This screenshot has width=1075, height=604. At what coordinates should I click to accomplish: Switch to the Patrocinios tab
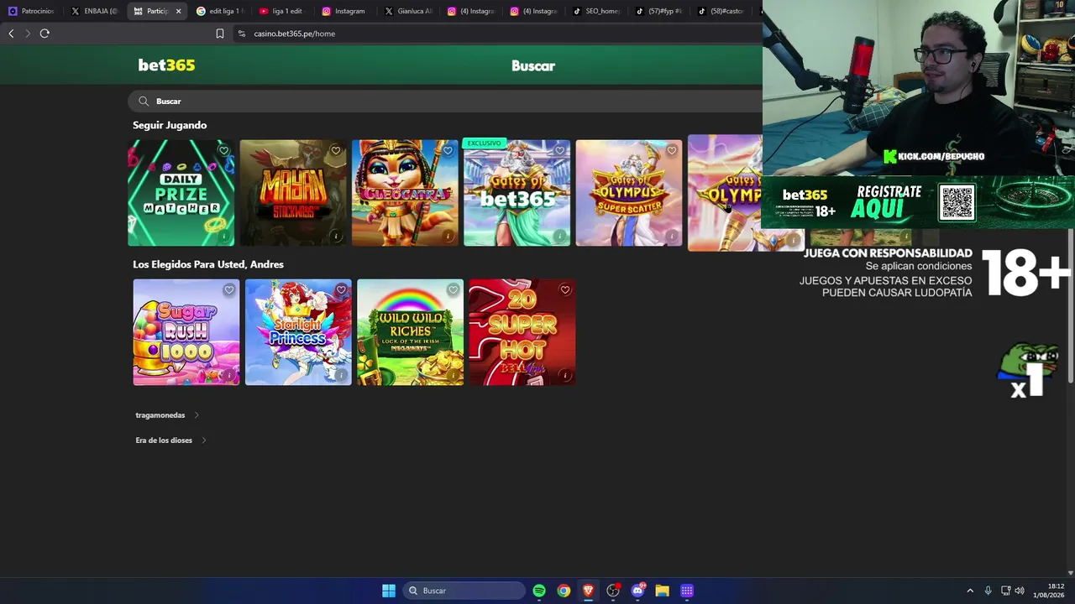coord(31,11)
